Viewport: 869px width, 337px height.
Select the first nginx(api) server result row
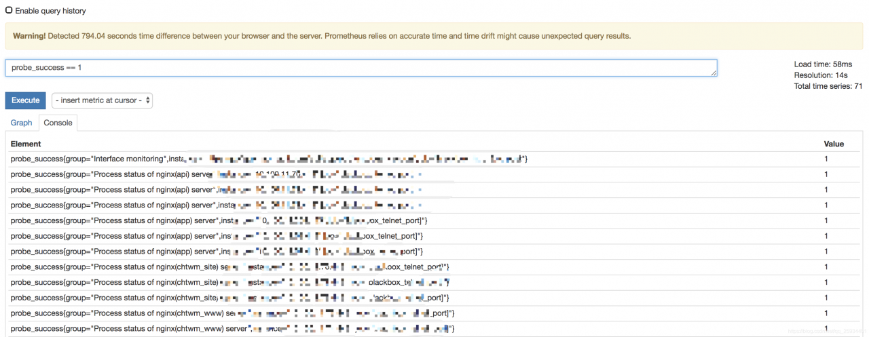click(434, 174)
